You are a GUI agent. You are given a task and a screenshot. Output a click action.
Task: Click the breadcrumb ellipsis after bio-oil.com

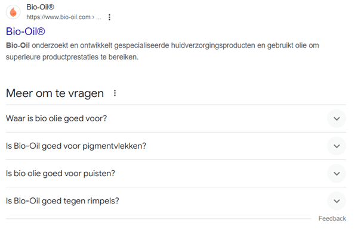tap(98, 17)
